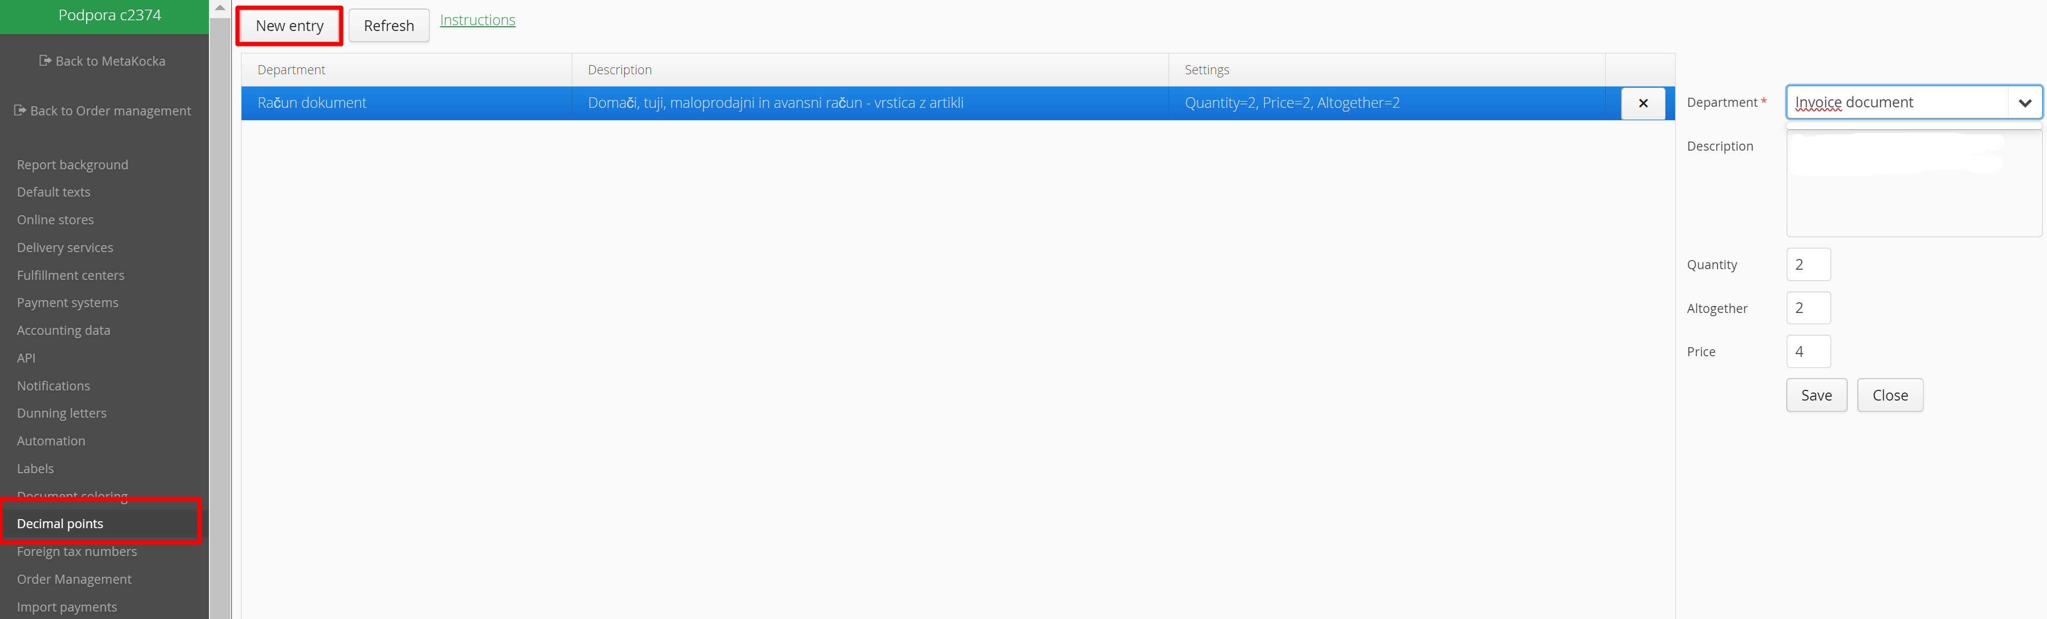The image size is (2047, 619).
Task: Open the Instructions link
Action: click(477, 20)
